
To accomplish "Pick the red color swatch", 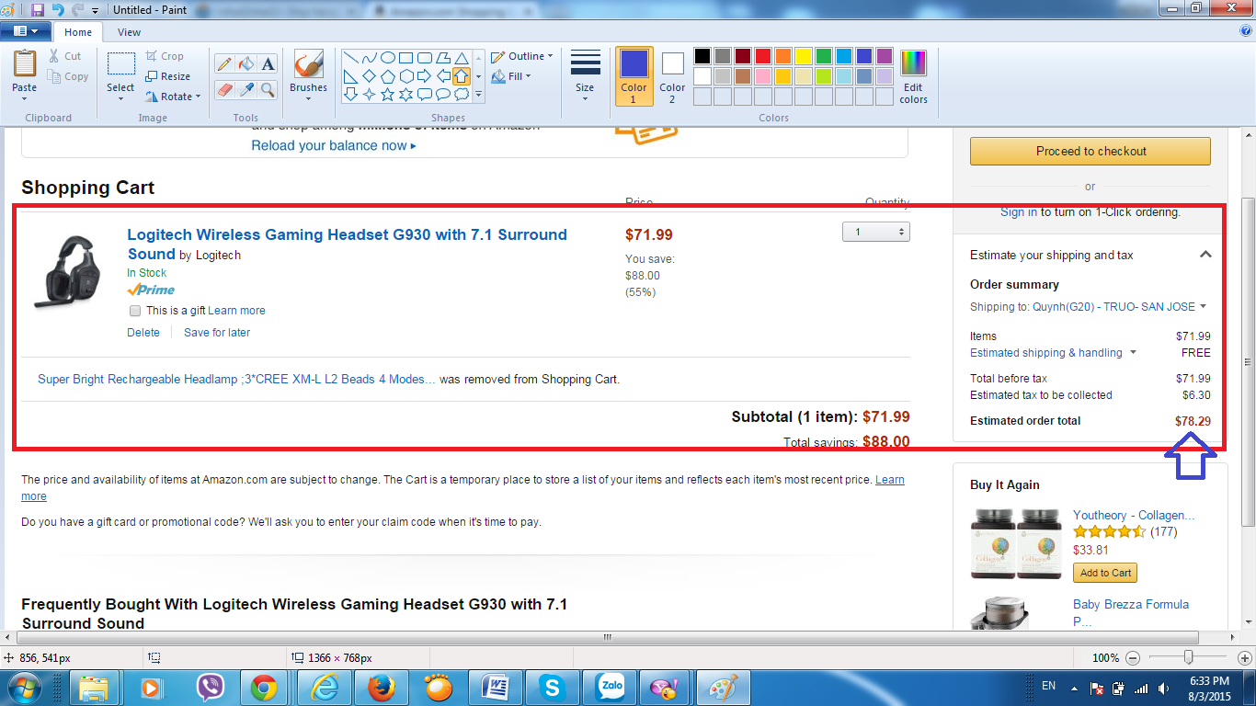I will pos(763,57).
